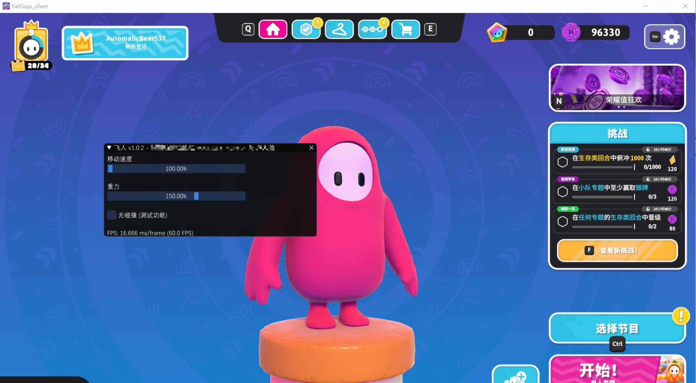Click the pink 开始! play button
696x383 pixels.
point(617,369)
